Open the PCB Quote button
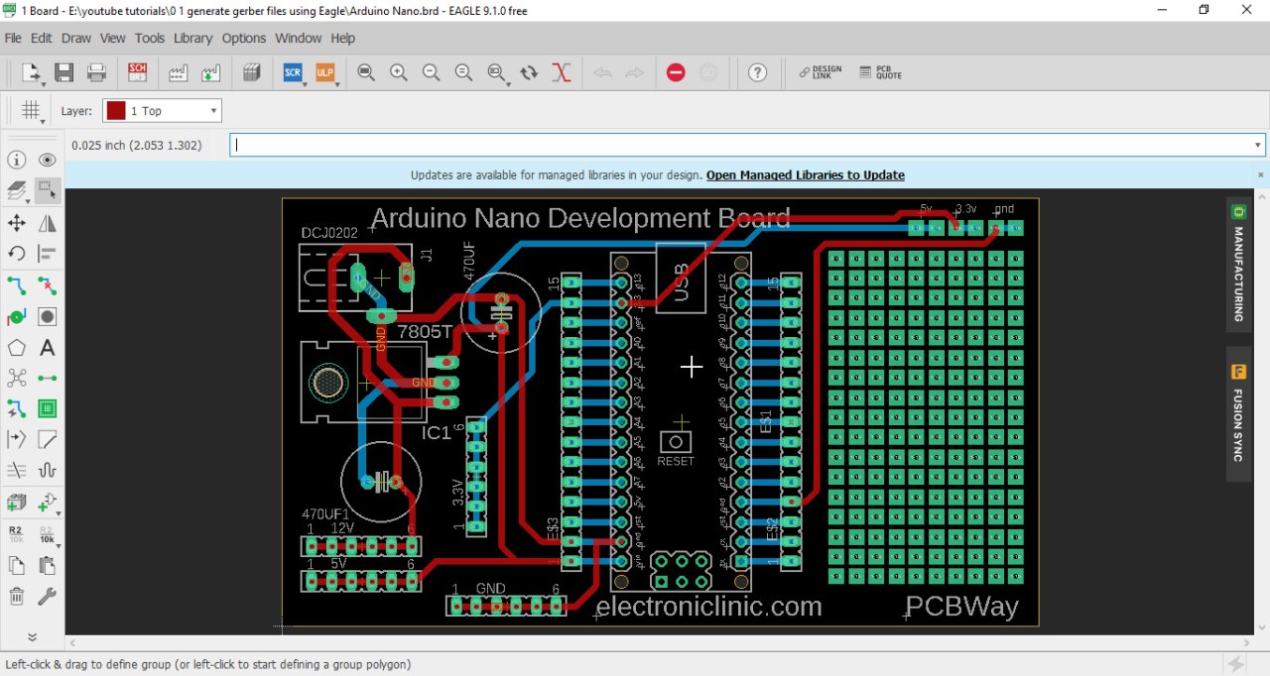Screen dimensions: 1270x676 881,72
